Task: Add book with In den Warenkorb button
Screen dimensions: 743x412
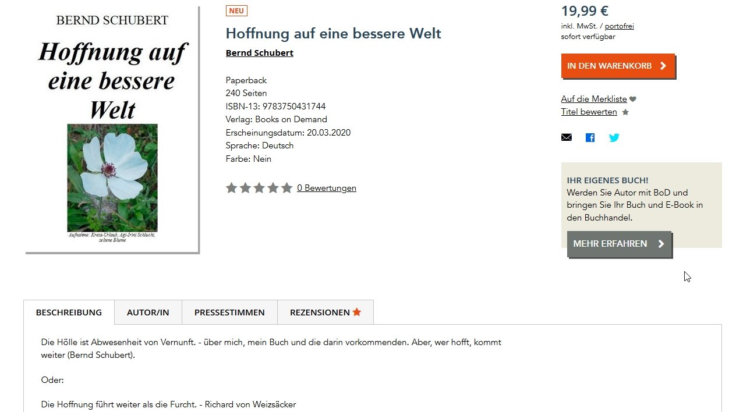Action: (x=618, y=66)
